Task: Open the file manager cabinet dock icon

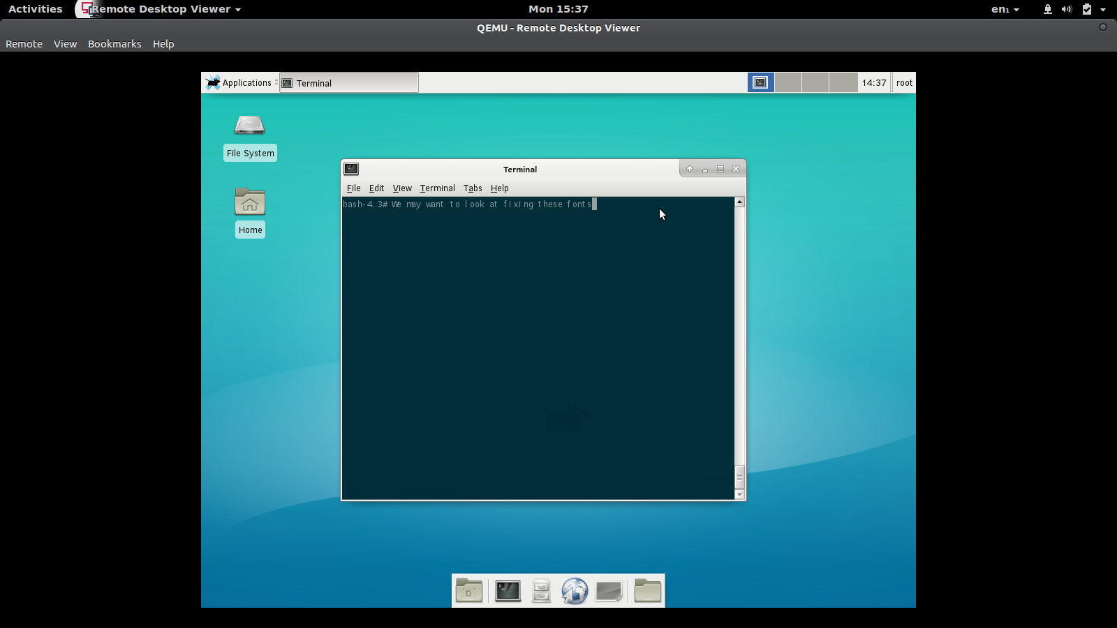Action: [541, 591]
